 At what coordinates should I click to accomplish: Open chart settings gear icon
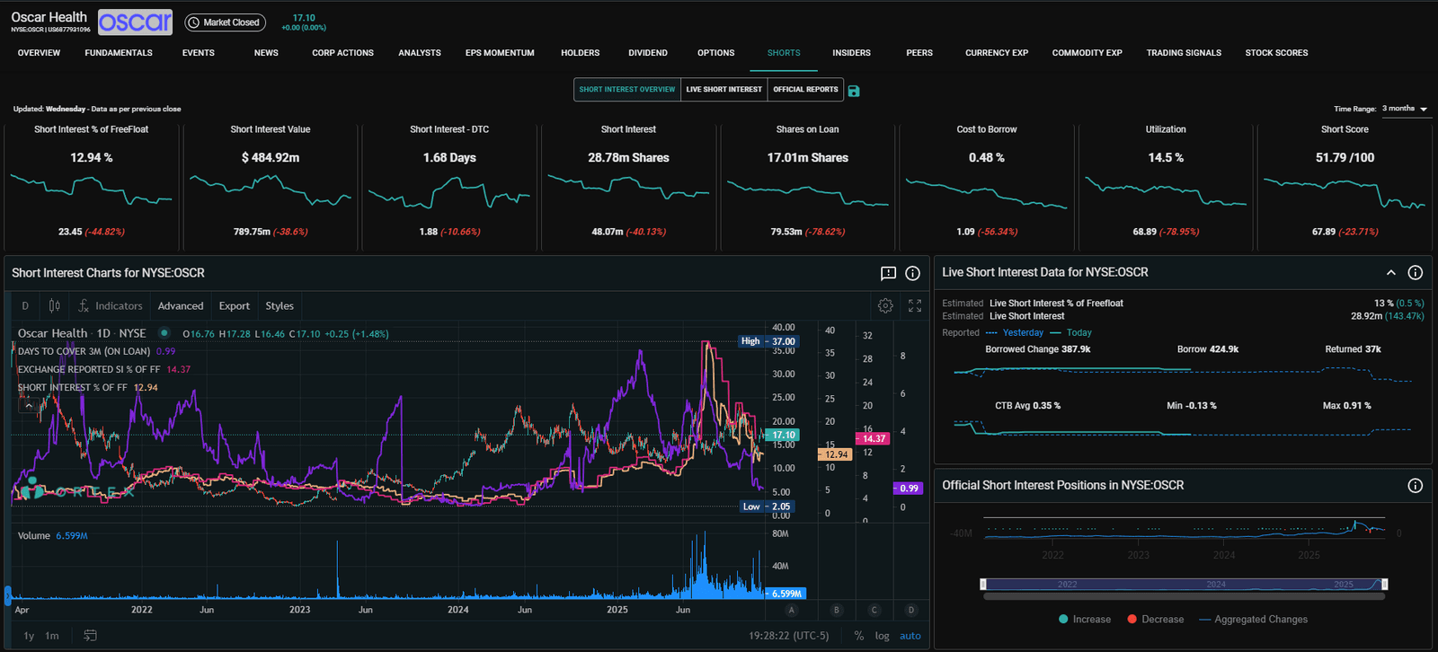[x=885, y=306]
